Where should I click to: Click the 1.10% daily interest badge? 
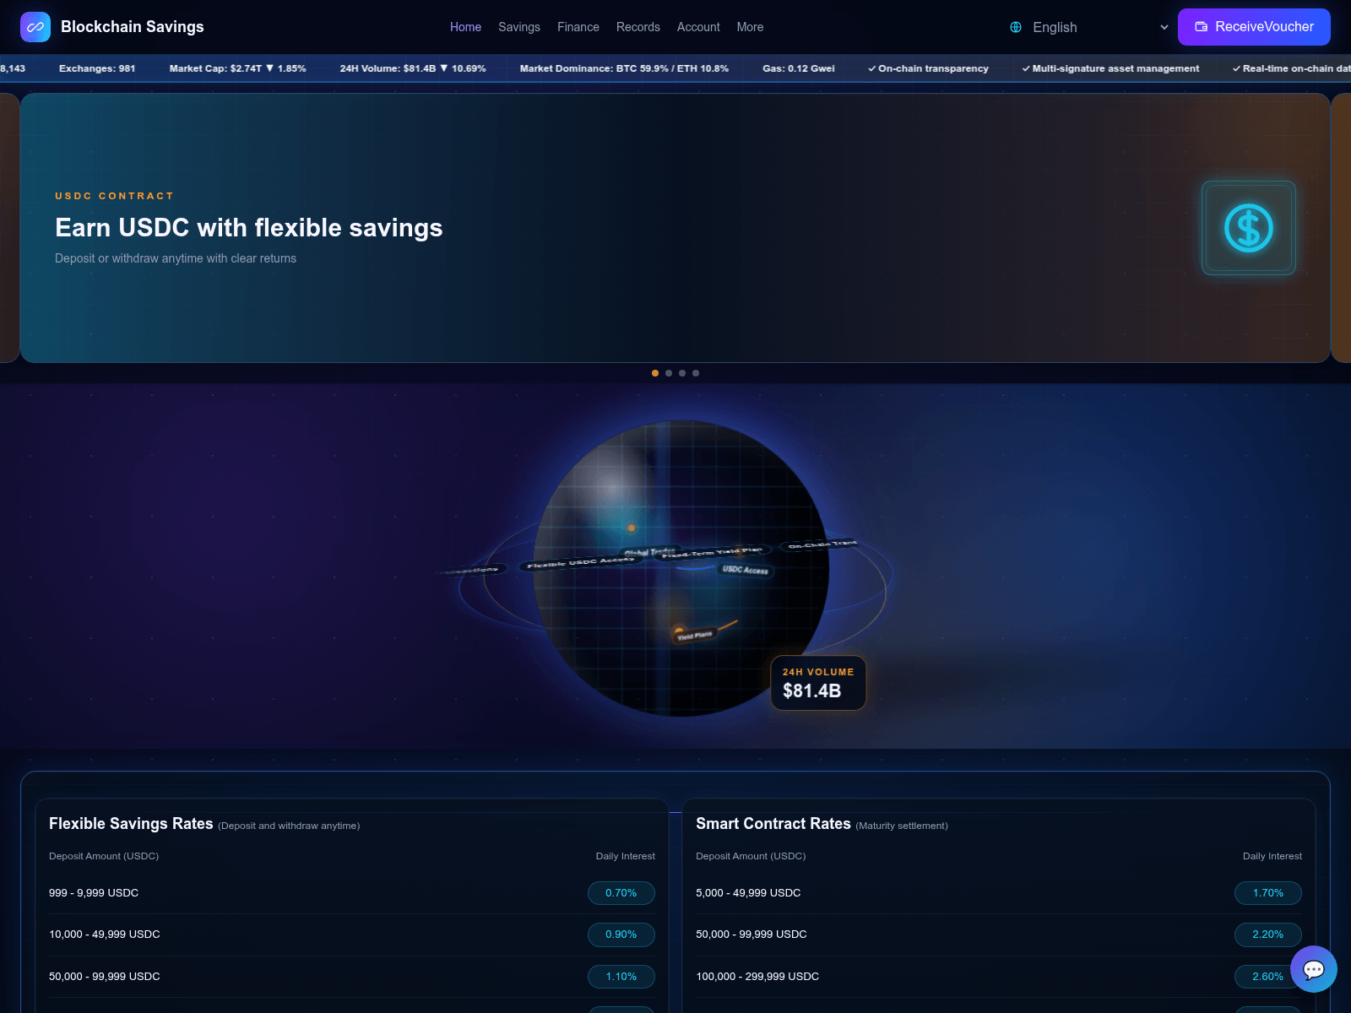621,977
